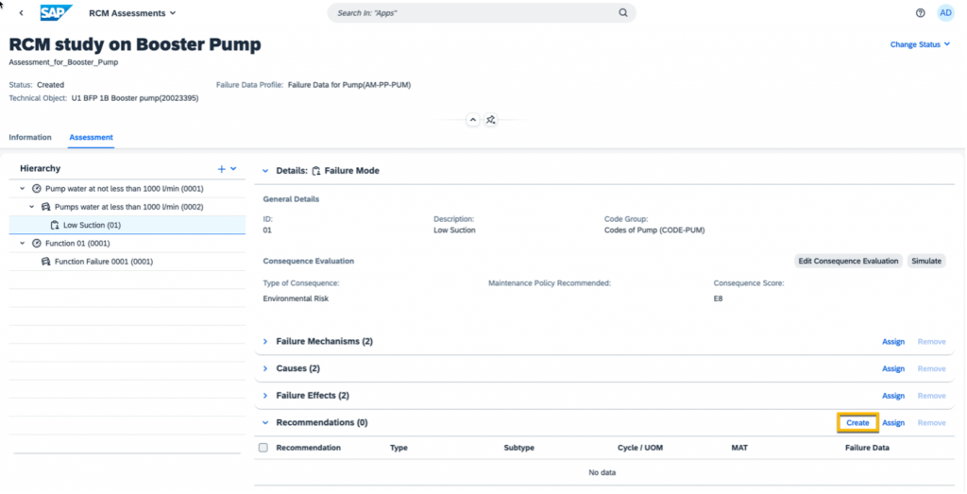This screenshot has width=967, height=494.
Task: Collapse the Details Failure Mode section
Action: (265, 171)
